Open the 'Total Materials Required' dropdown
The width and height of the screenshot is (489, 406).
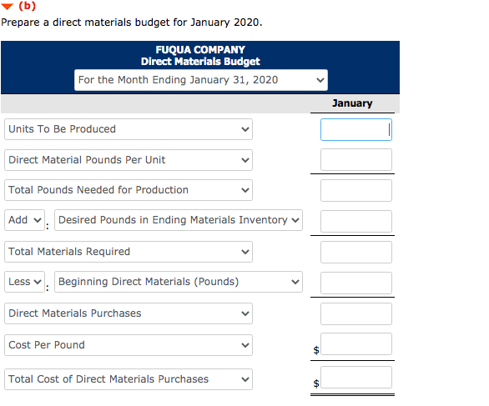click(129, 252)
